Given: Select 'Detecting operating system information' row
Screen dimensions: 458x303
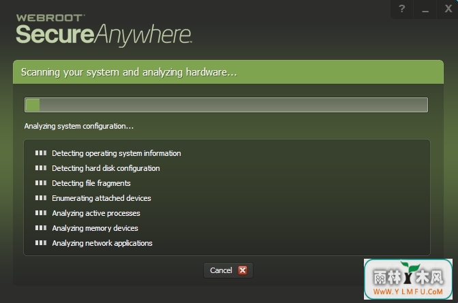Looking at the screenshot, I should pos(108,153).
